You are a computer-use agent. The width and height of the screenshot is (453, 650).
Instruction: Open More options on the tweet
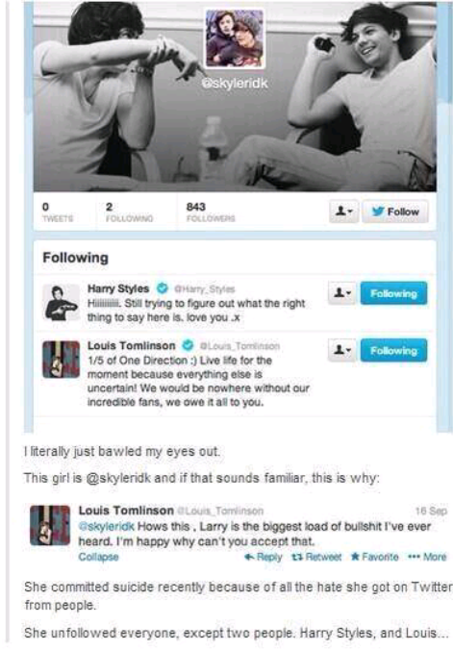pyautogui.click(x=427, y=557)
